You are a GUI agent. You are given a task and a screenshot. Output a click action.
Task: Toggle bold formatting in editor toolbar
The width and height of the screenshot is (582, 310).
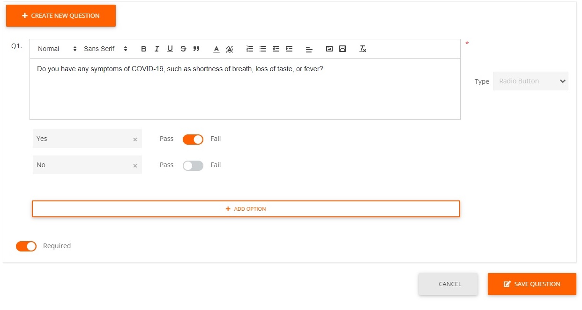pyautogui.click(x=144, y=49)
